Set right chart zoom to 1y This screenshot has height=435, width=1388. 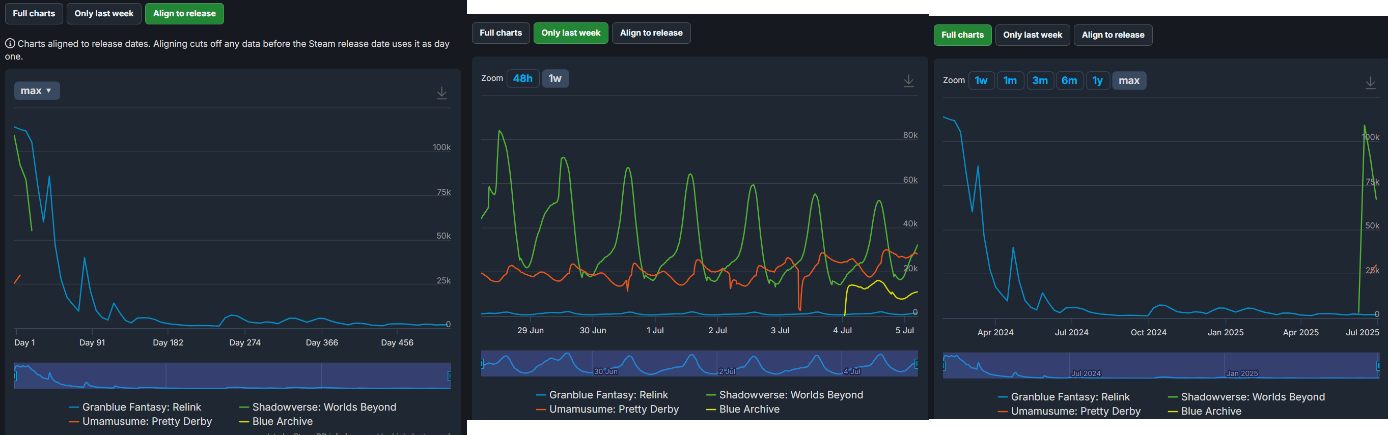(x=1098, y=81)
